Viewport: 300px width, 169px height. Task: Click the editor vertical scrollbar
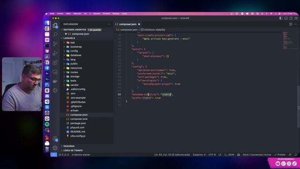click(x=299, y=107)
